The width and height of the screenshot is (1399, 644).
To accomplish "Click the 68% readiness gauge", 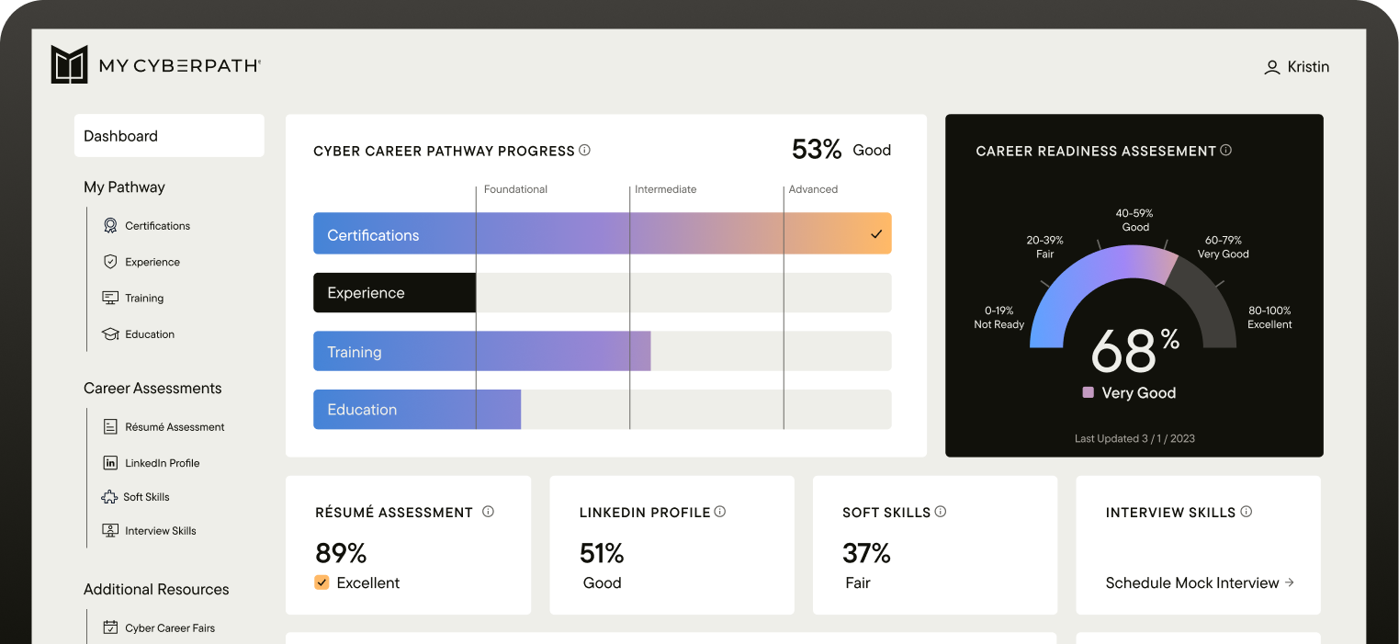I will 1130,349.
